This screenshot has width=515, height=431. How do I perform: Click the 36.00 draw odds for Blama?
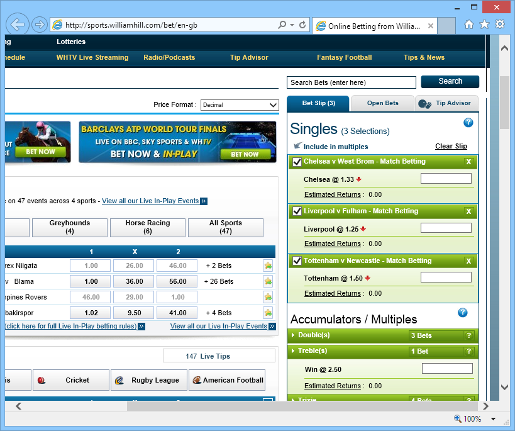coord(134,281)
